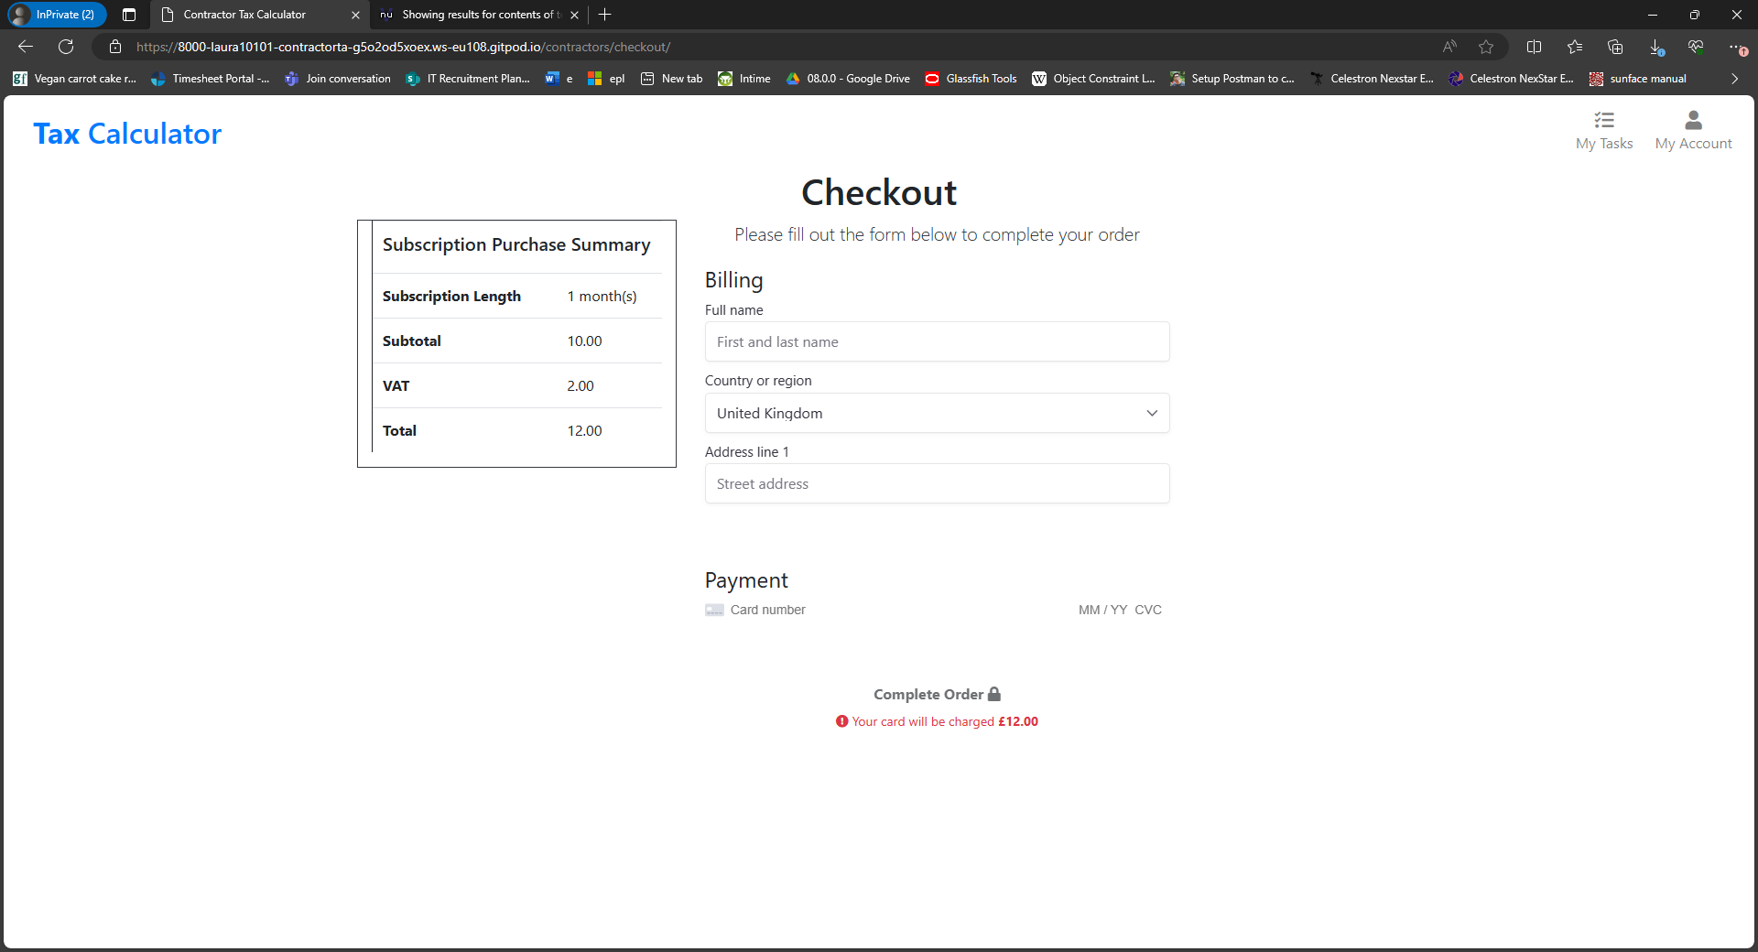Screen dimensions: 1758x952
Task: Open Setup Postman bookmark
Action: (1232, 79)
